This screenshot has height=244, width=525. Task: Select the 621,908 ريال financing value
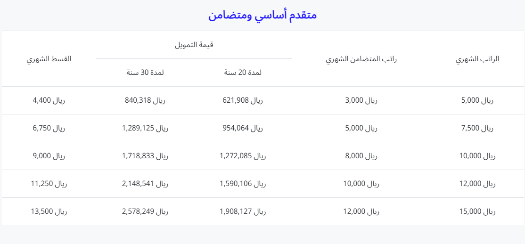(243, 100)
